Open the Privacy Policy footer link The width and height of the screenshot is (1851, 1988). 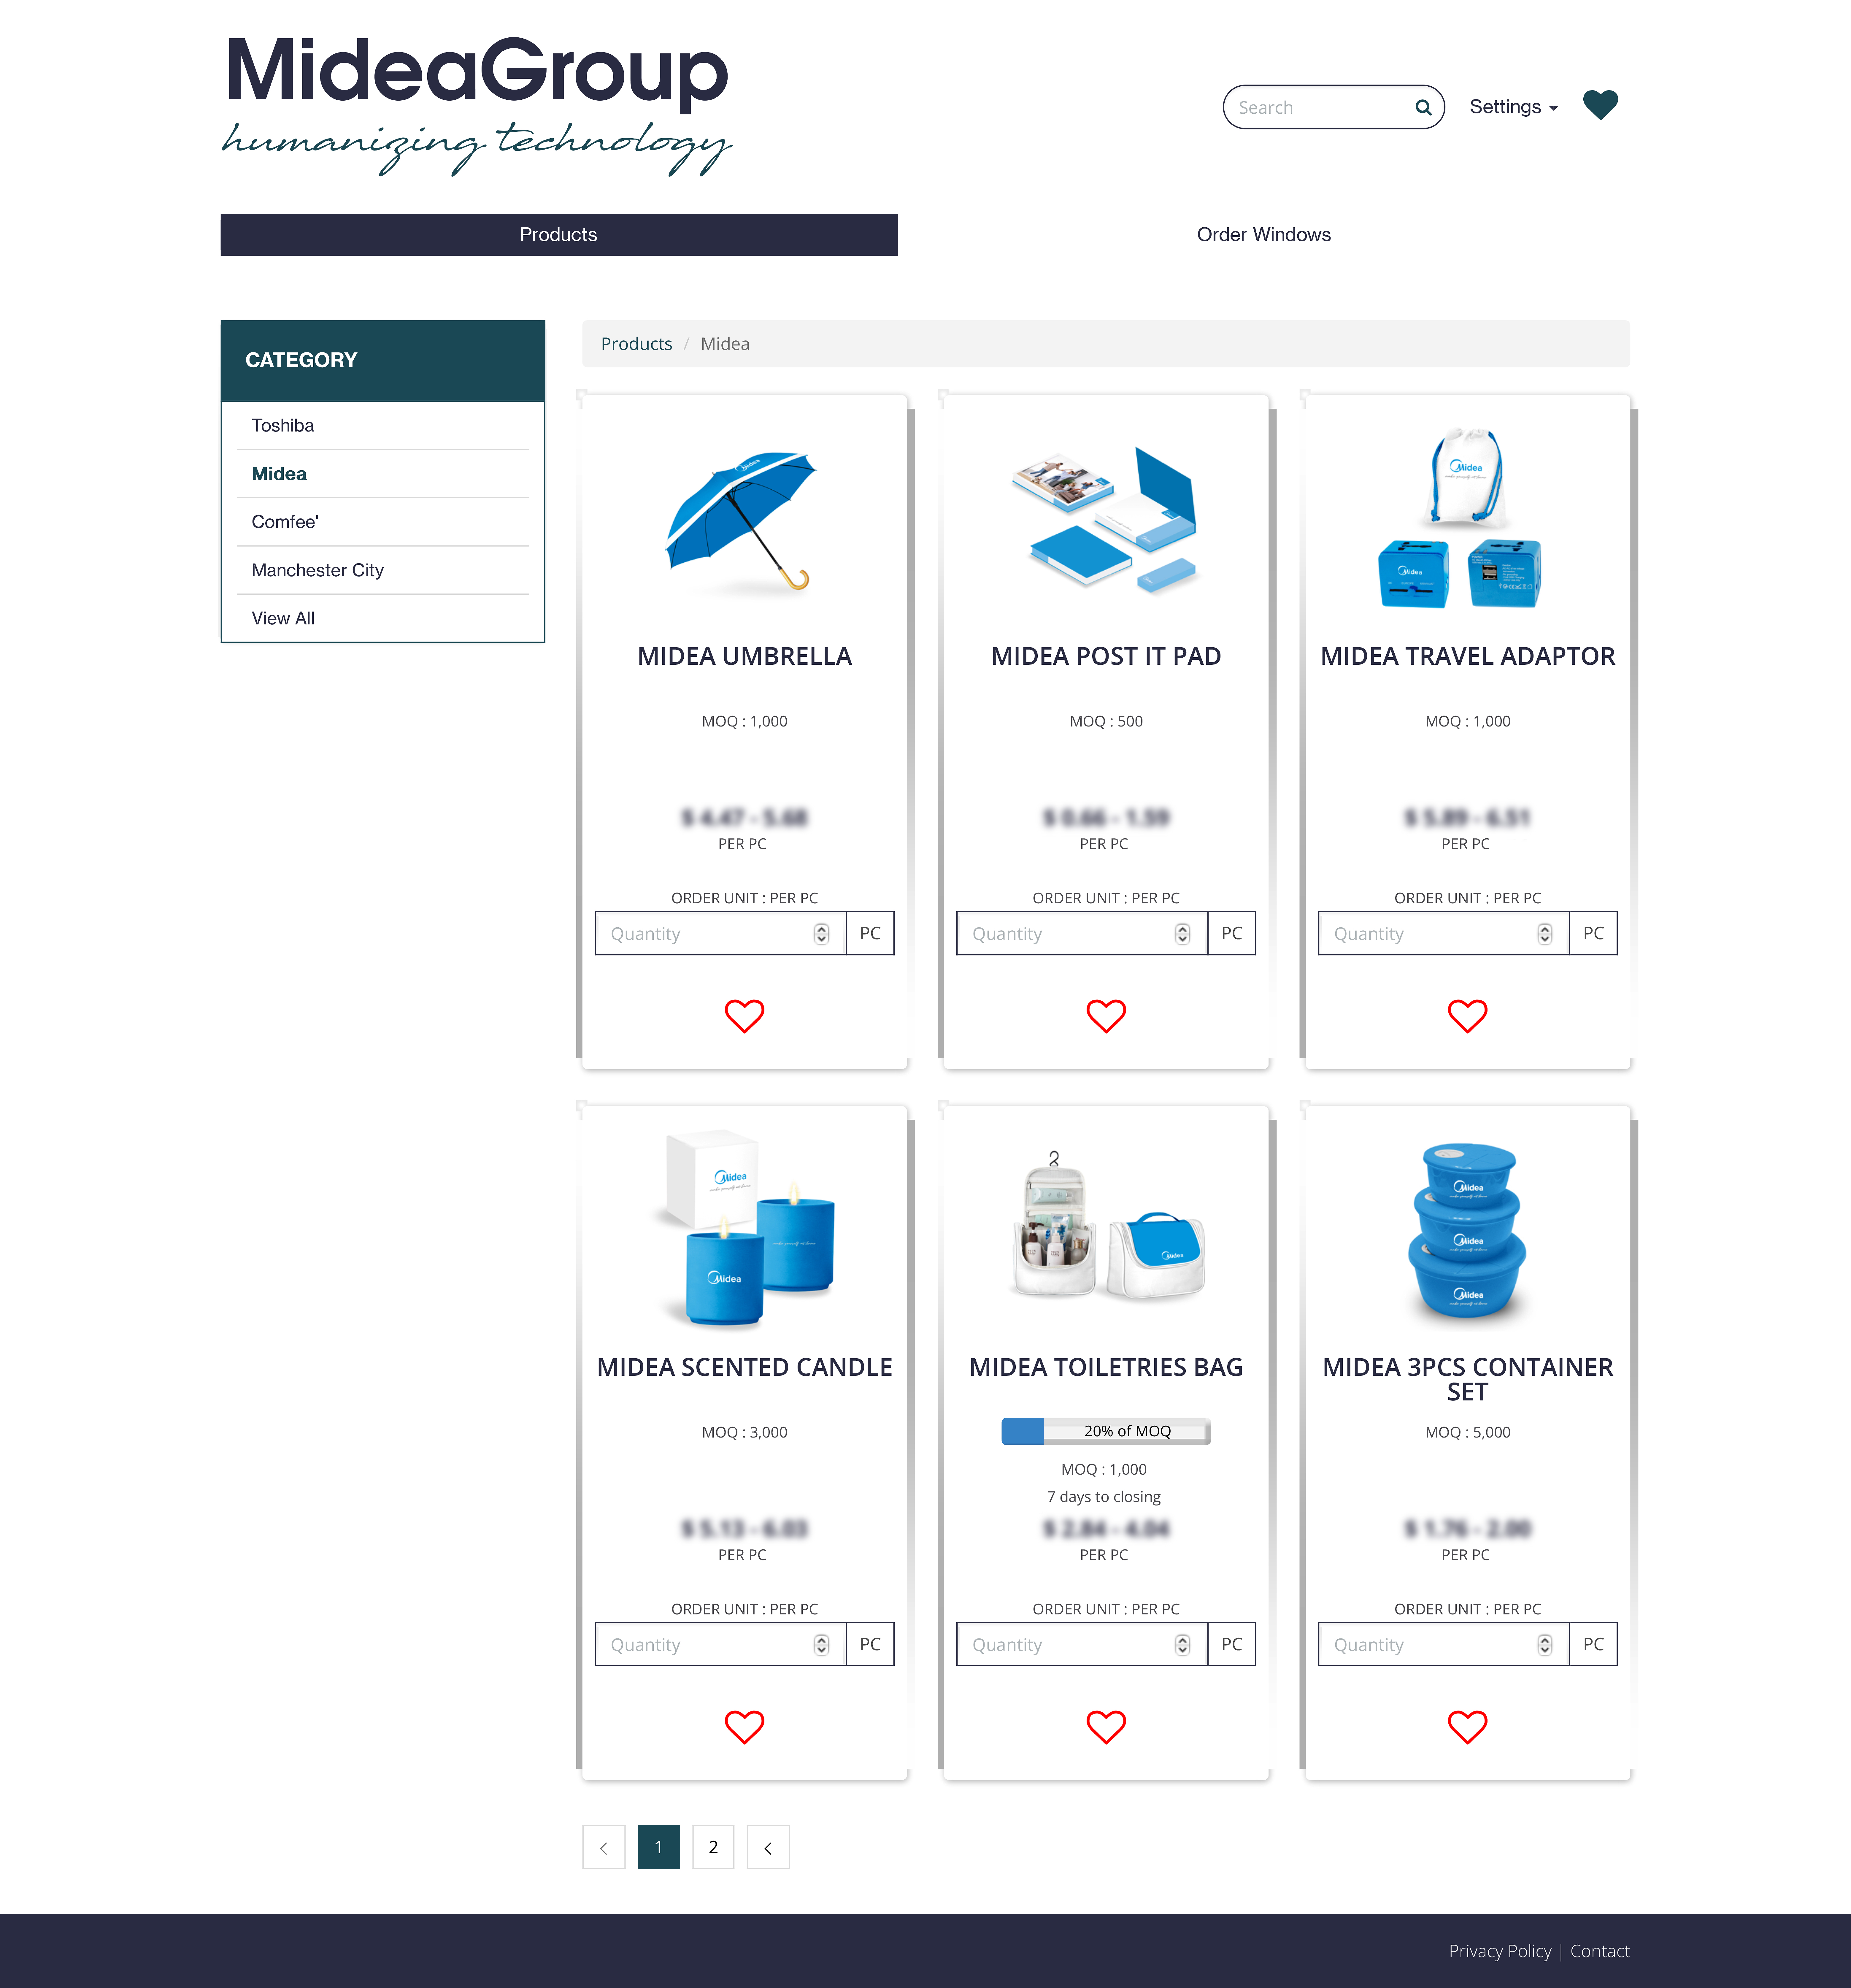pos(1500,1951)
